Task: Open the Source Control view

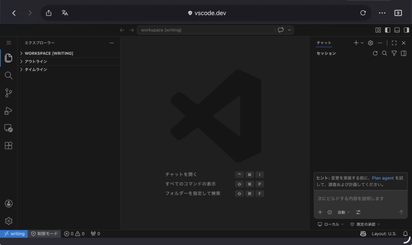Action: 8,93
